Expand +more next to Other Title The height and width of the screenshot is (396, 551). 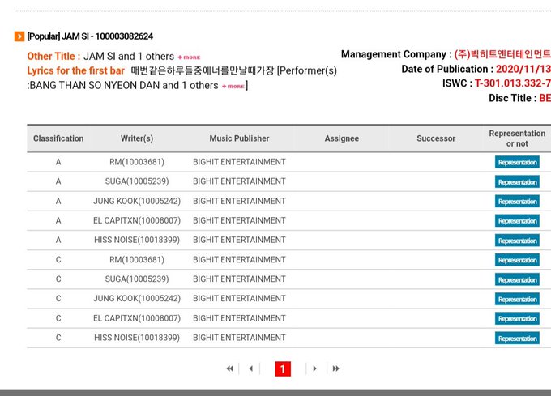189,57
